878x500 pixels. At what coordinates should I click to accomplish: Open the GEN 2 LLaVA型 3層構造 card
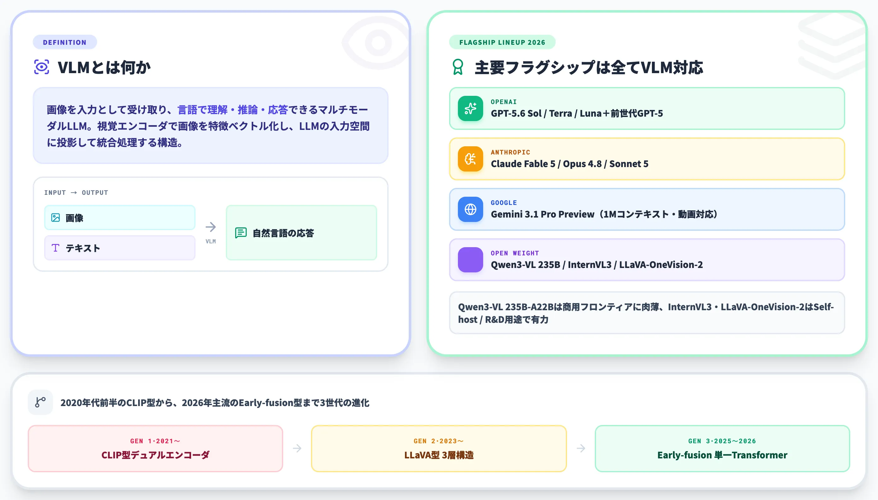(x=439, y=449)
